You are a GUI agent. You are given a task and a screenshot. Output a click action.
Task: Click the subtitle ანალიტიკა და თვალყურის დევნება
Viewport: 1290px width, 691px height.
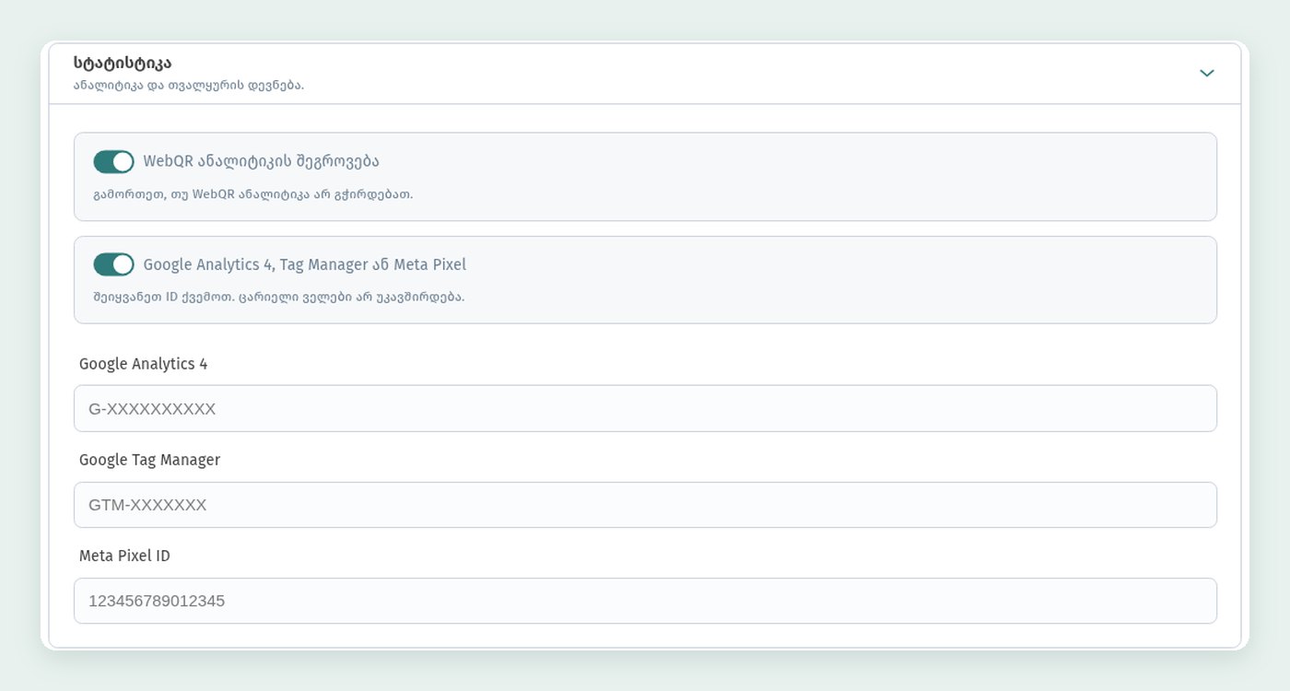pyautogui.click(x=189, y=85)
